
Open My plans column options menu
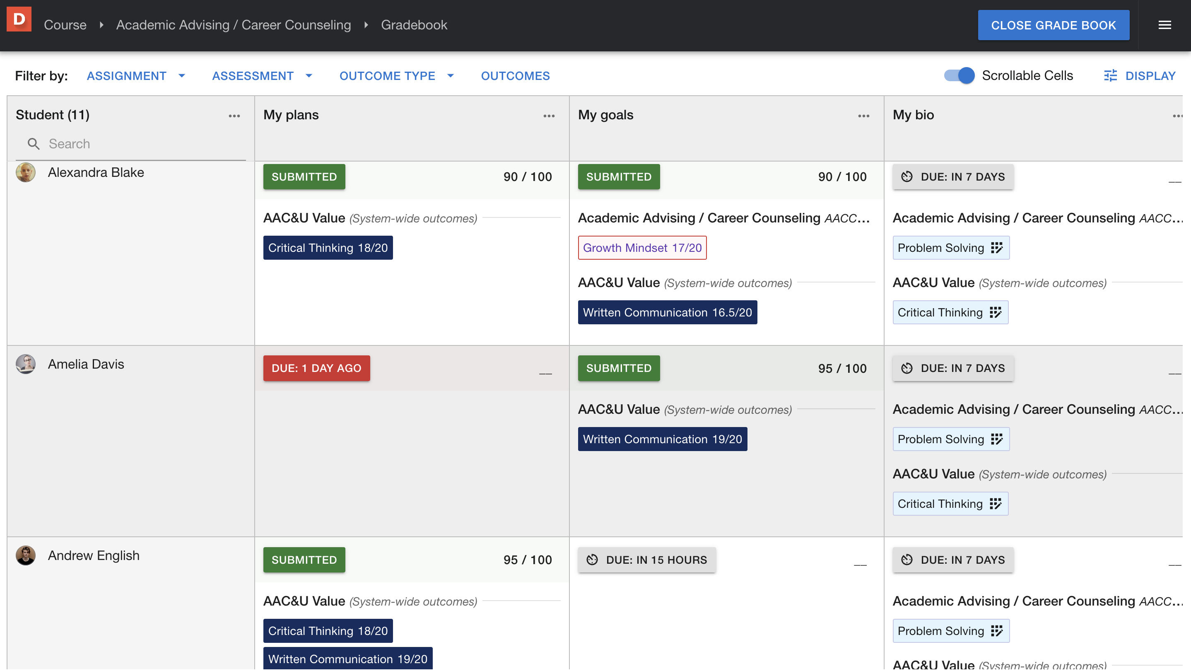(x=549, y=116)
